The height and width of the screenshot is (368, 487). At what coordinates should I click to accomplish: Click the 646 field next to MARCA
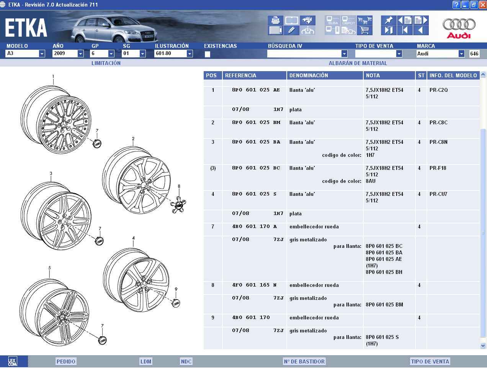474,54
